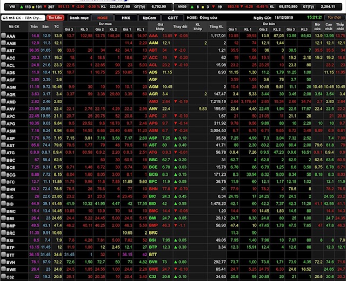Switch to the HNX tab
This screenshot has height=281, width=346.
pyautogui.click(x=126, y=18)
